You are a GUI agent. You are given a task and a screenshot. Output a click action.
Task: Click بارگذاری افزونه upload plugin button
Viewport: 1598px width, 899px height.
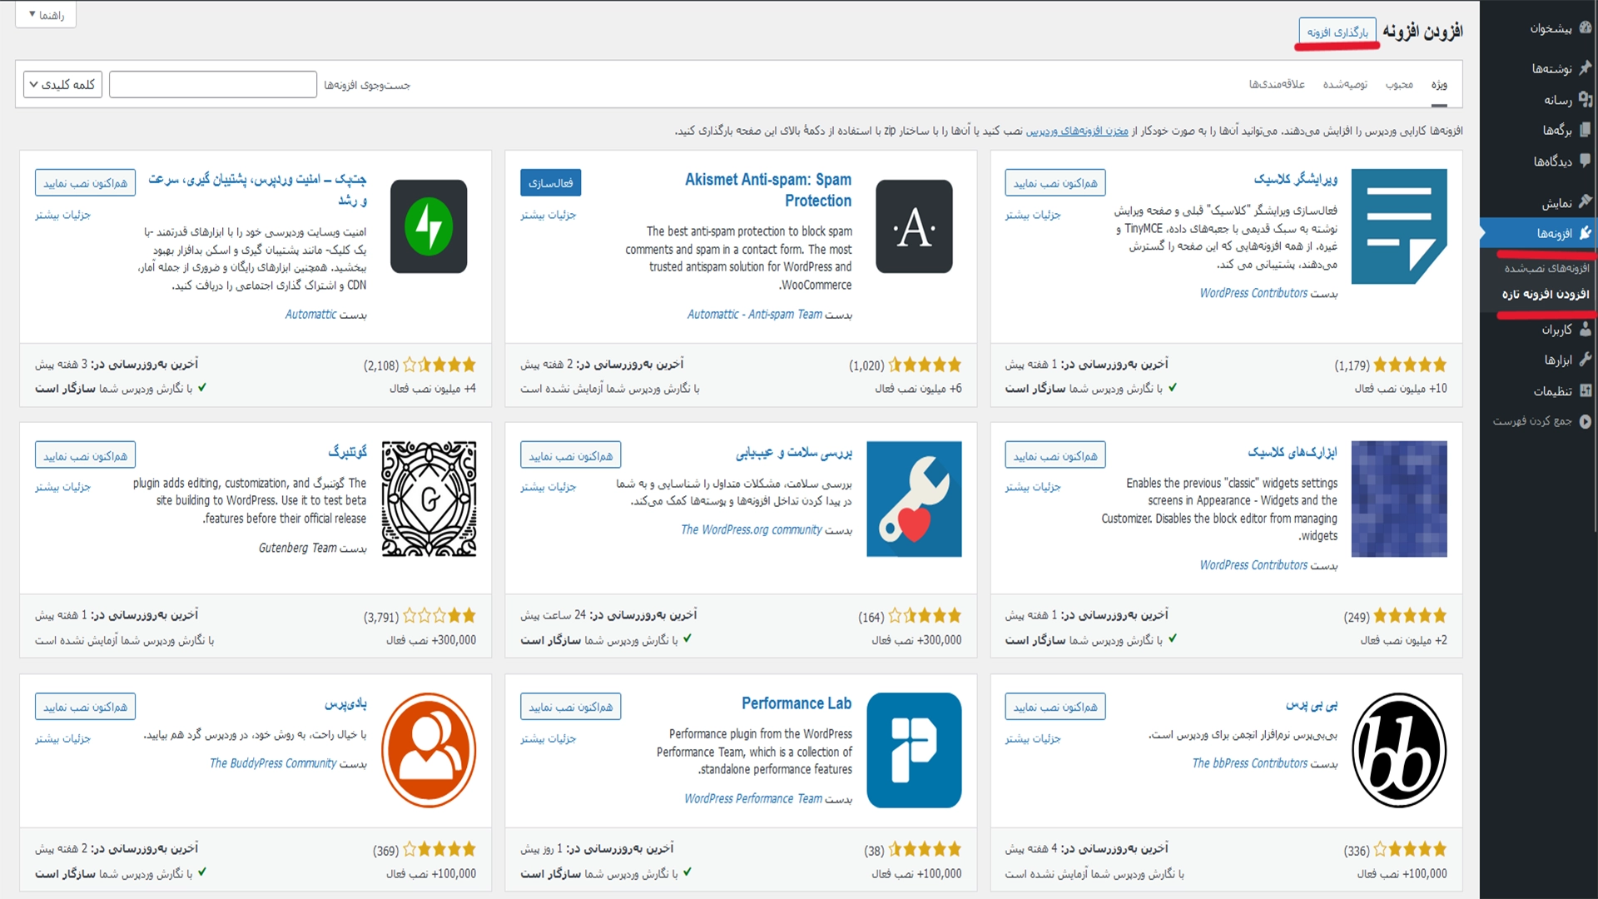pyautogui.click(x=1337, y=32)
